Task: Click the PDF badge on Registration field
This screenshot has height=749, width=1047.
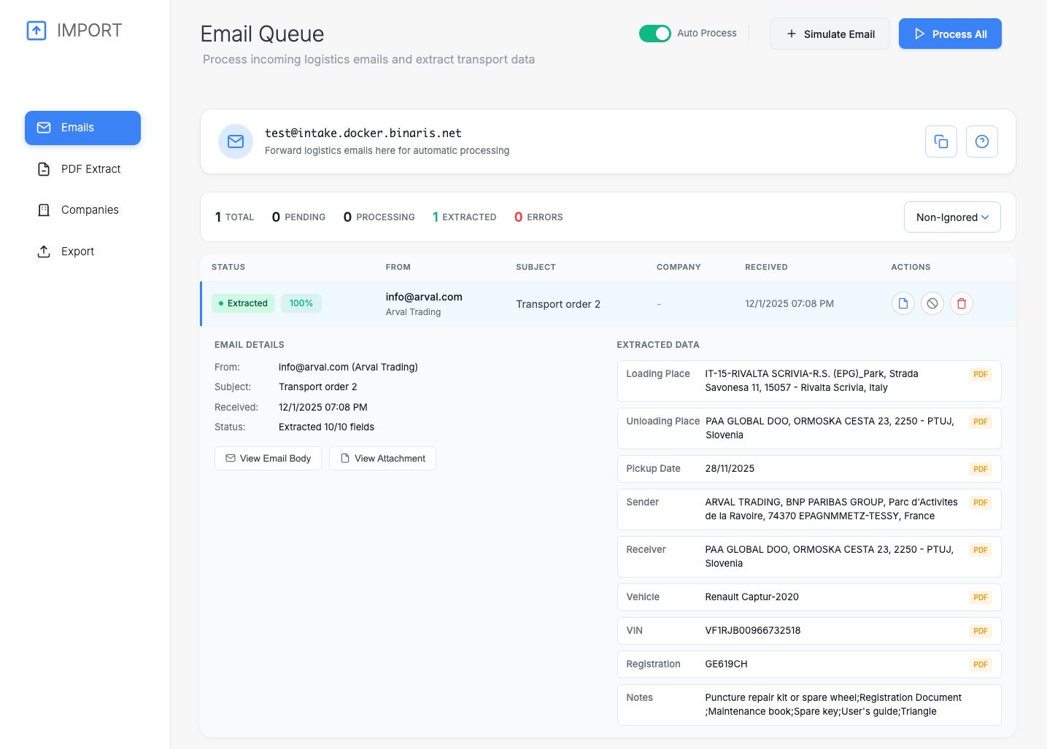Action: tap(981, 664)
